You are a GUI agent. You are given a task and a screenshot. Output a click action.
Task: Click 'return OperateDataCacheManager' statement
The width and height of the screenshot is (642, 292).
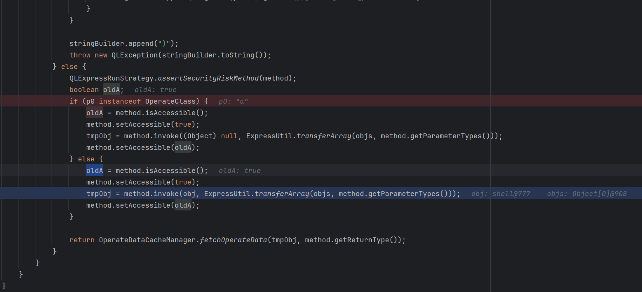coord(237,240)
